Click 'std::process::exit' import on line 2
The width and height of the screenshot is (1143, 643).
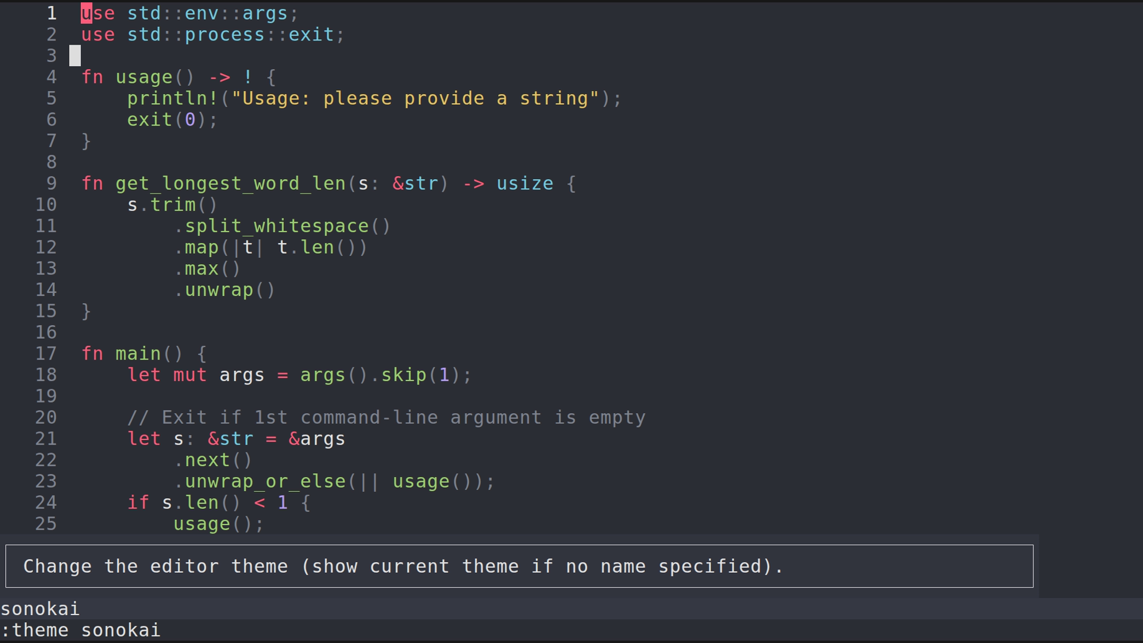click(230, 35)
